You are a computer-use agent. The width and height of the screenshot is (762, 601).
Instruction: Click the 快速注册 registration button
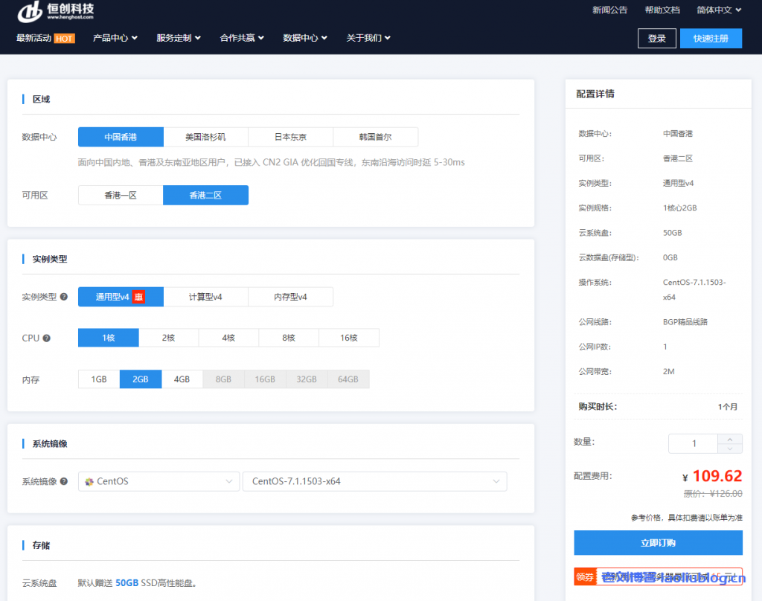click(x=711, y=38)
